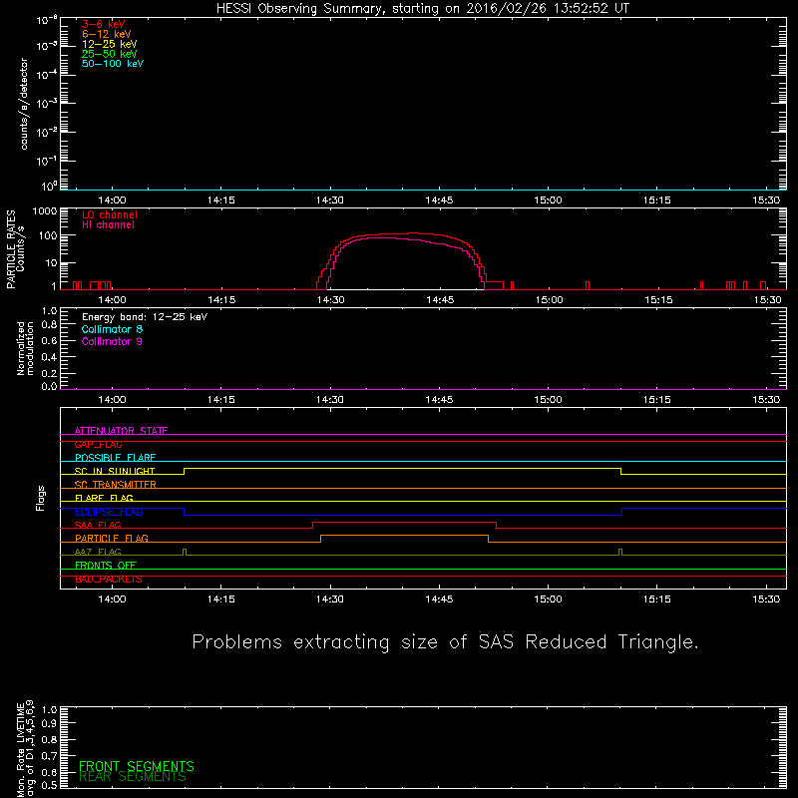Select the SC_IN_SUNLIGHT flag label
Viewport: 798px width, 798px height.
coord(115,471)
